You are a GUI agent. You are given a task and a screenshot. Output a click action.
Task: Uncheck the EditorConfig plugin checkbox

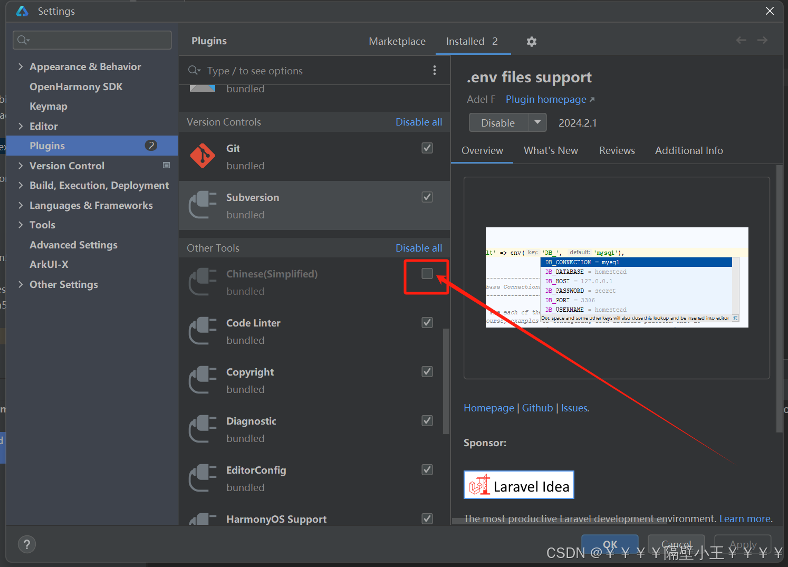click(427, 470)
